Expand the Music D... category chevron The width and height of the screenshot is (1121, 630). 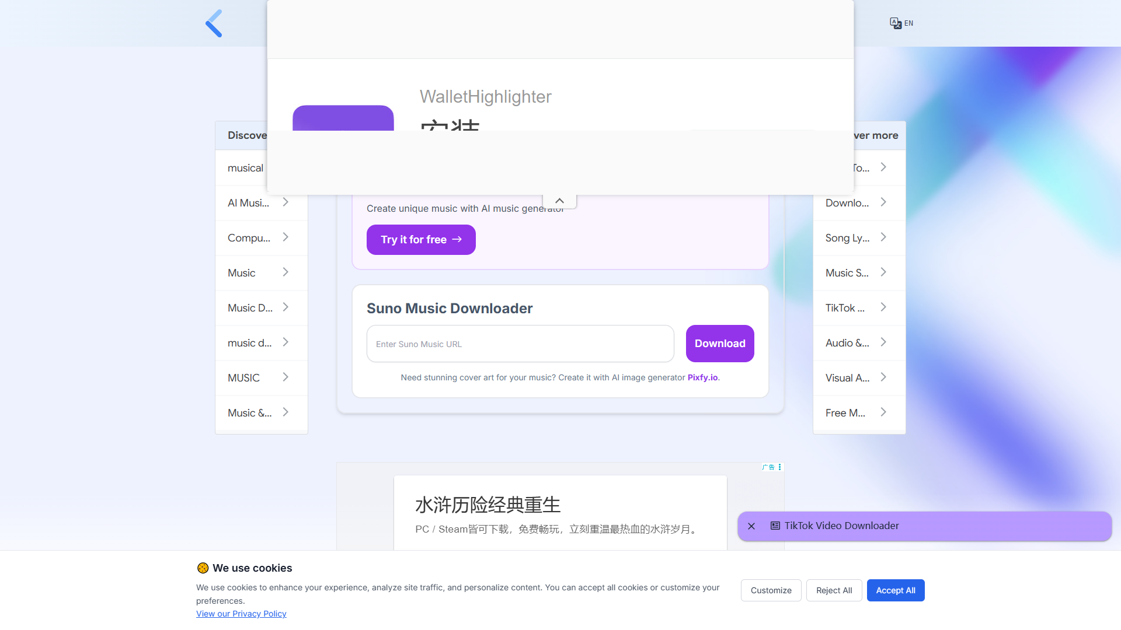(286, 307)
